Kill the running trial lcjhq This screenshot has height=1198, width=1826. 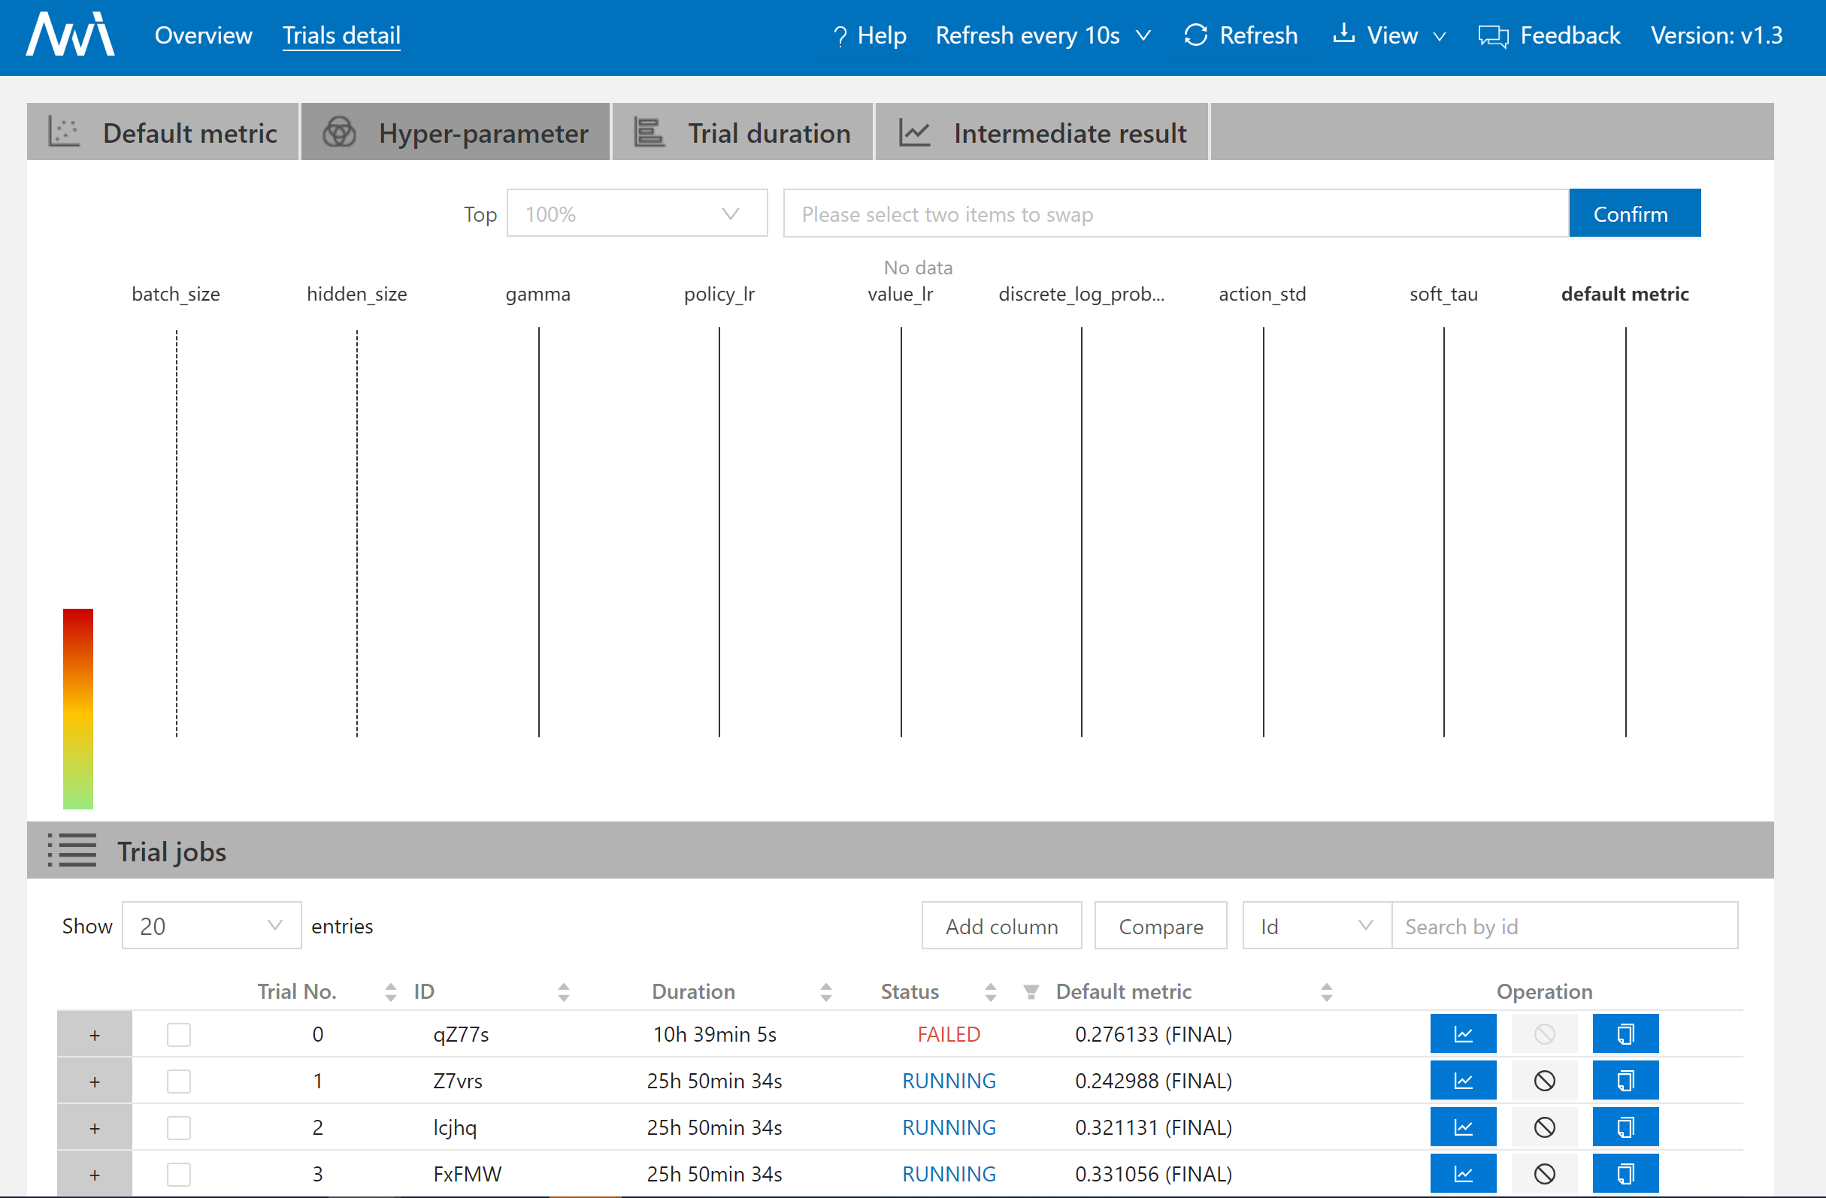click(x=1544, y=1127)
